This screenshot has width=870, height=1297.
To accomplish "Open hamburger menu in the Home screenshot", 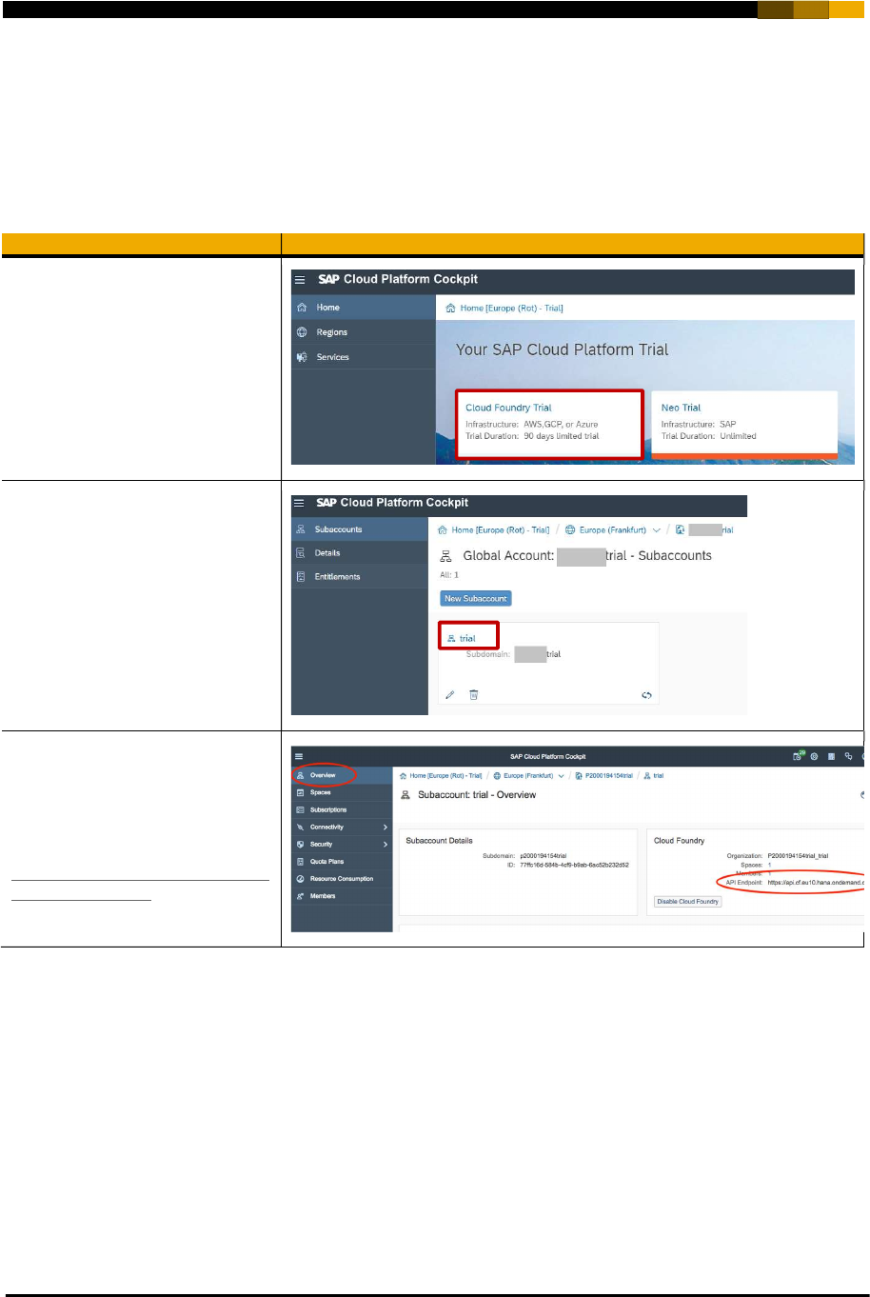I will tap(300, 280).
